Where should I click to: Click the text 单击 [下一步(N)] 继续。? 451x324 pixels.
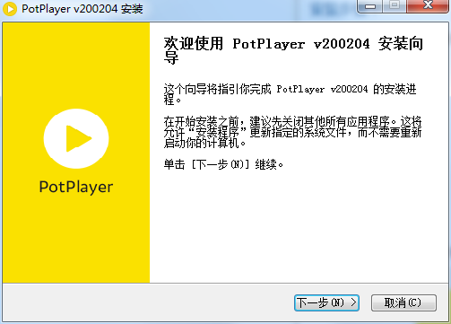click(223, 164)
